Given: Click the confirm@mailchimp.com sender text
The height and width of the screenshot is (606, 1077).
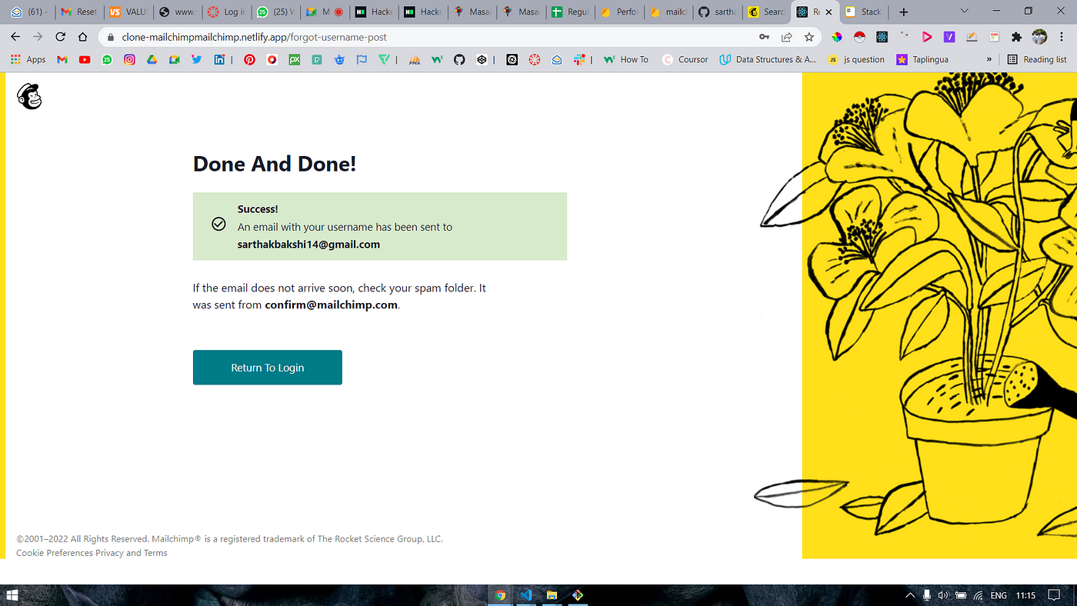Looking at the screenshot, I should tap(332, 305).
